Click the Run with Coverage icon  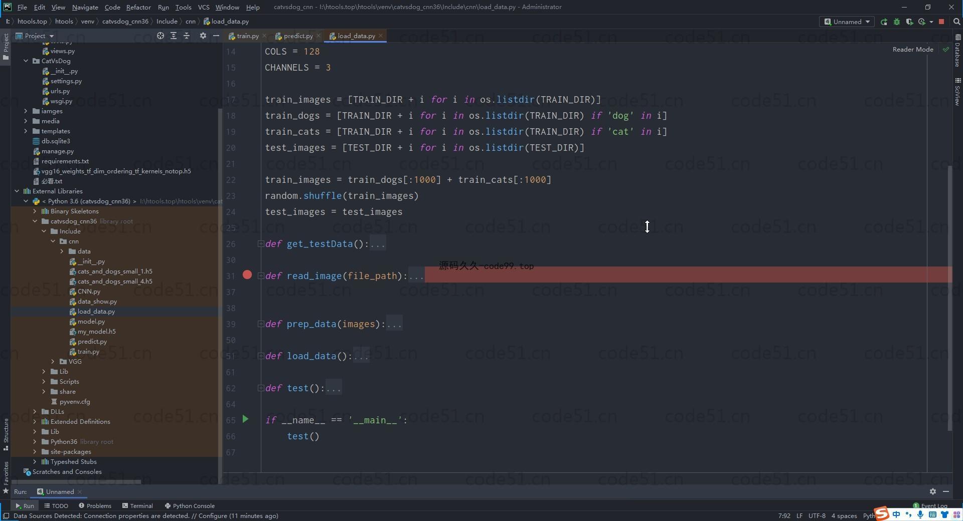pos(909,22)
